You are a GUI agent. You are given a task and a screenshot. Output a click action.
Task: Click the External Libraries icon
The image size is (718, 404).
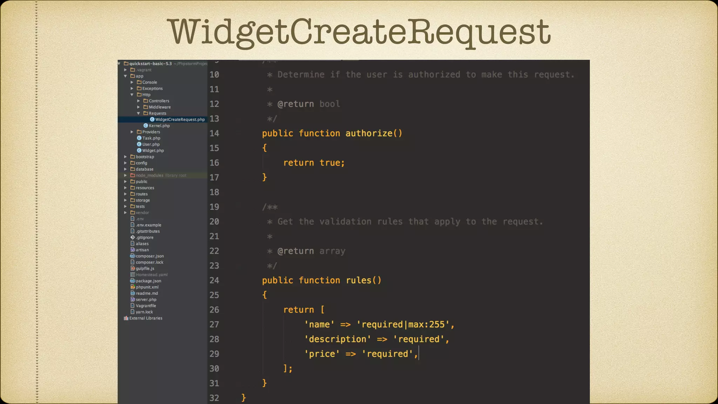coord(126,318)
